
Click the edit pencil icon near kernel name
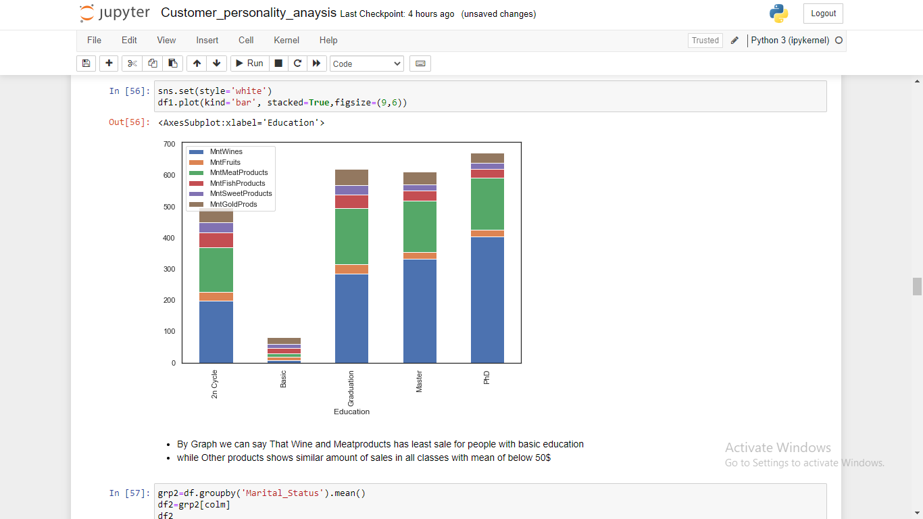pos(734,40)
